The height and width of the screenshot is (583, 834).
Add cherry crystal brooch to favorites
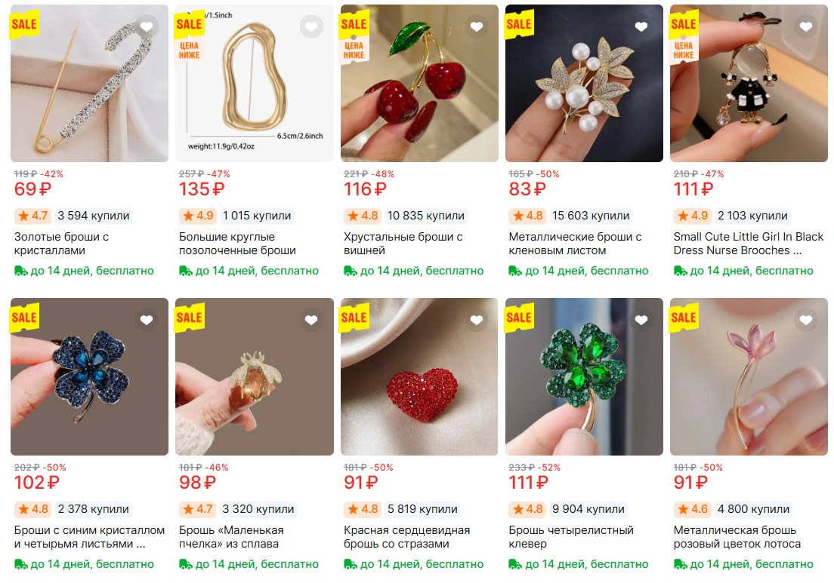click(x=476, y=27)
